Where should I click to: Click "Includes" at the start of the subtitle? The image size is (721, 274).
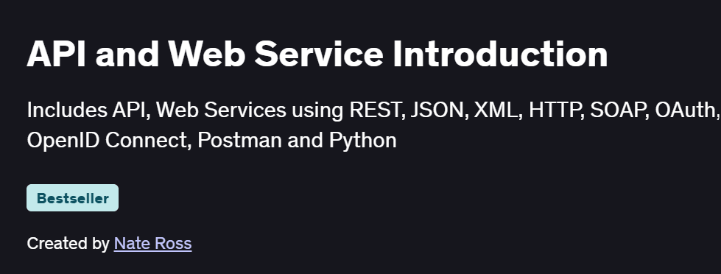point(67,110)
